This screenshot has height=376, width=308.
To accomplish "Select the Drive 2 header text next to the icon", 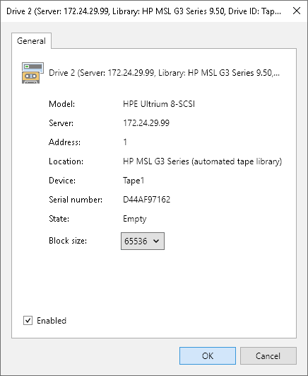I will pos(164,73).
